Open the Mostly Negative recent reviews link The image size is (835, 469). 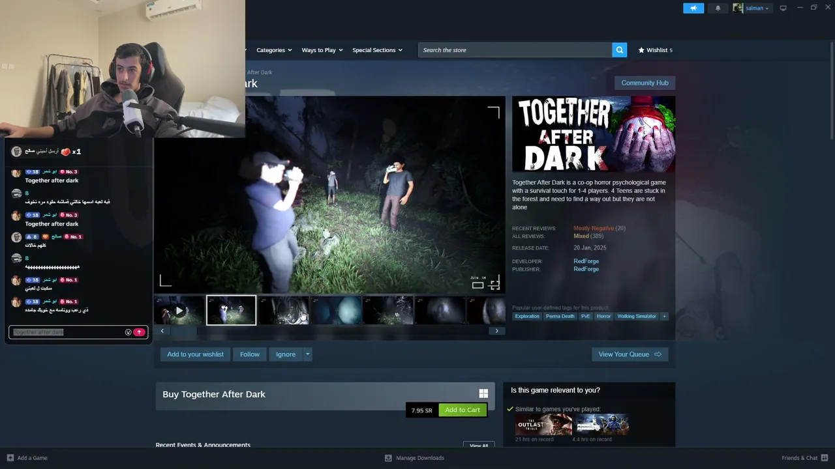pyautogui.click(x=594, y=228)
